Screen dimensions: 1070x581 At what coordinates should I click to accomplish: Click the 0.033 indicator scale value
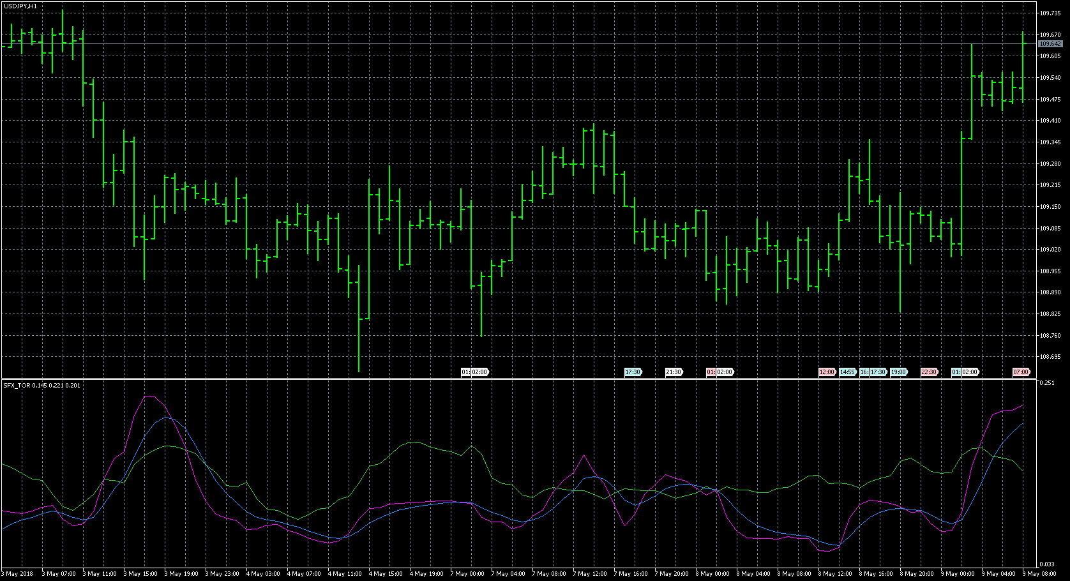[x=1046, y=564]
